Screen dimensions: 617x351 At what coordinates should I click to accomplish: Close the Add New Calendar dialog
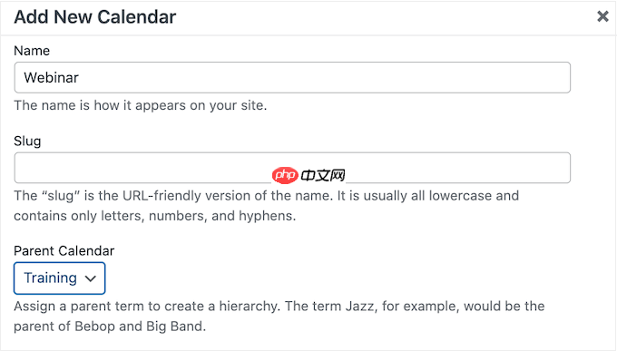602,16
